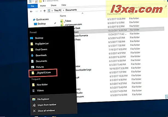Image resolution: width=168 pixels, height=117 pixels.
Task: Click the X icon beside Close all windows
Action: (x=34, y=111)
